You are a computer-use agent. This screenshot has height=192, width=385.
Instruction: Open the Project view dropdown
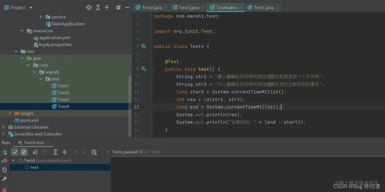tap(31, 8)
